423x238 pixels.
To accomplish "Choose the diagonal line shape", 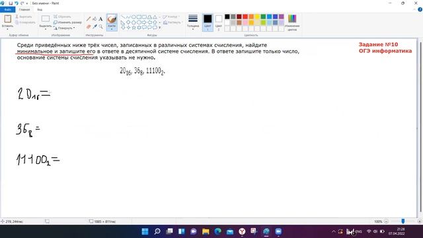I will [x=123, y=17].
